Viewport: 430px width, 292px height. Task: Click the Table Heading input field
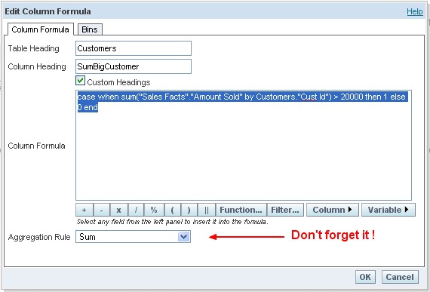(134, 48)
